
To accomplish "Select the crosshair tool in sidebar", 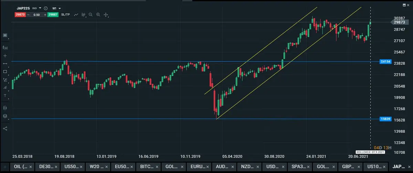I will pyautogui.click(x=5, y=56).
